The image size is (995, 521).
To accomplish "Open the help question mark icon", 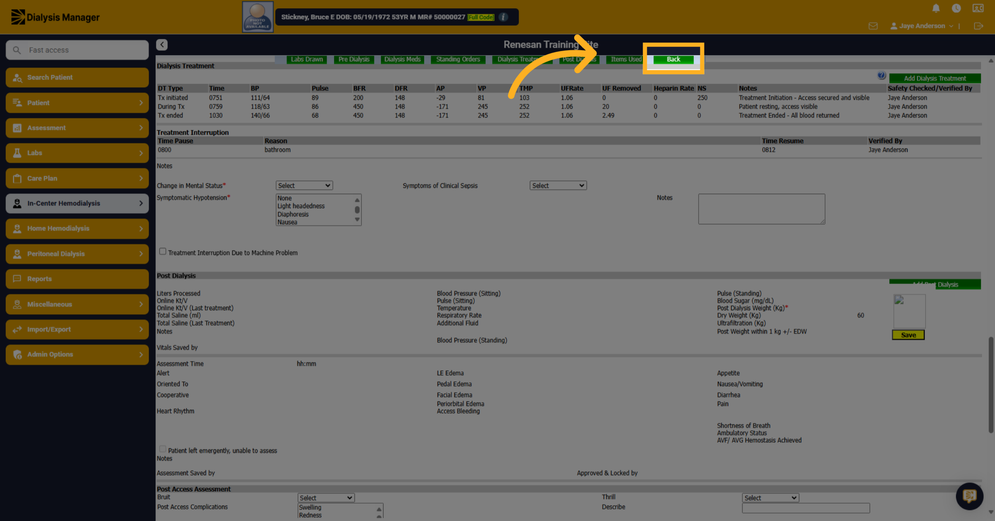I will click(881, 75).
